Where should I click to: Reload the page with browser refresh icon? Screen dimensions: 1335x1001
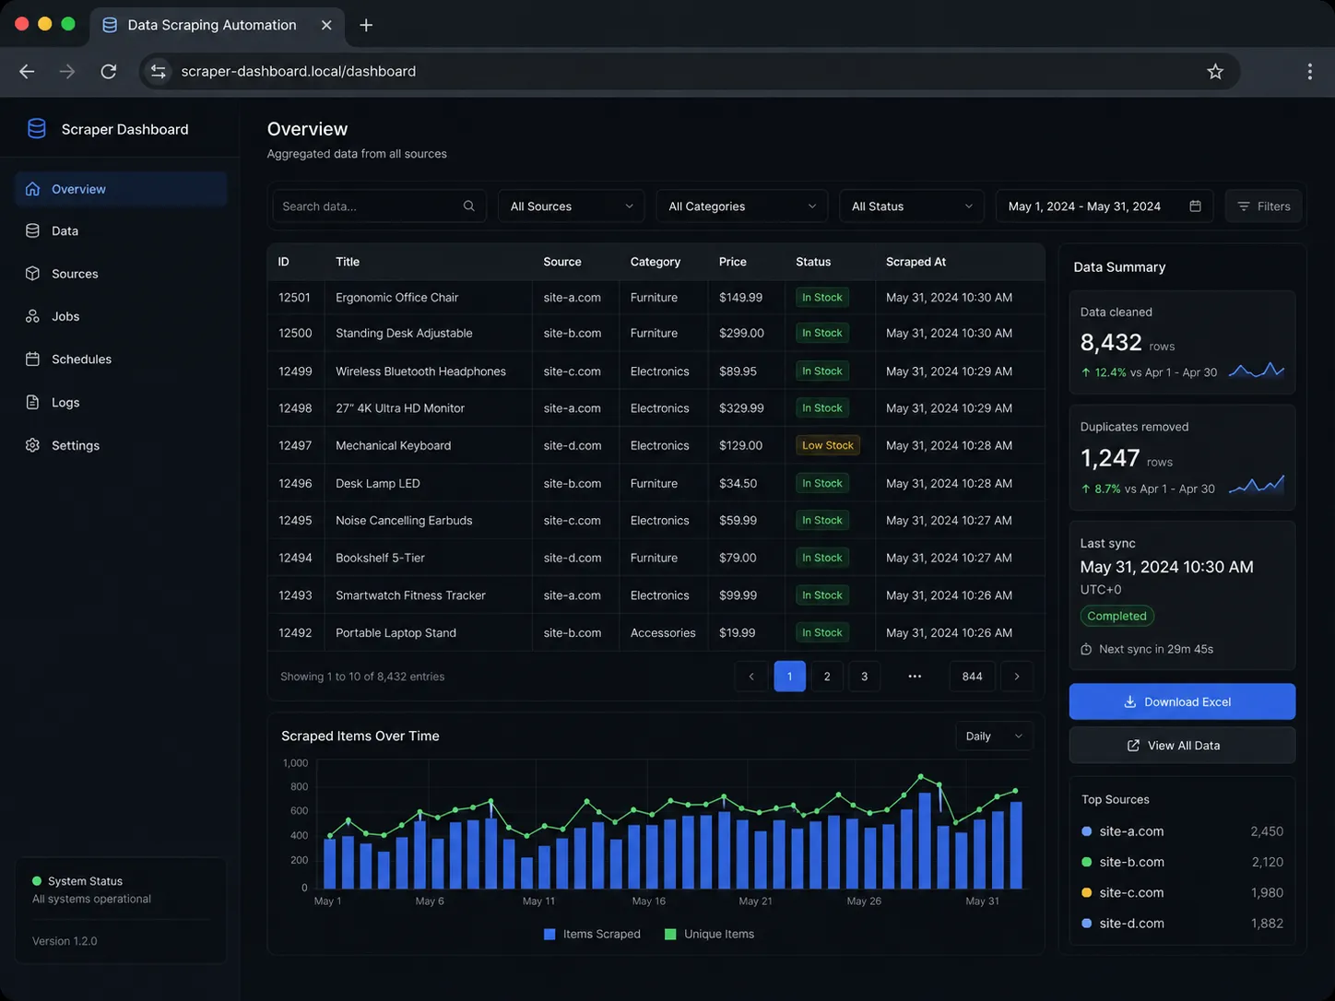coord(109,72)
